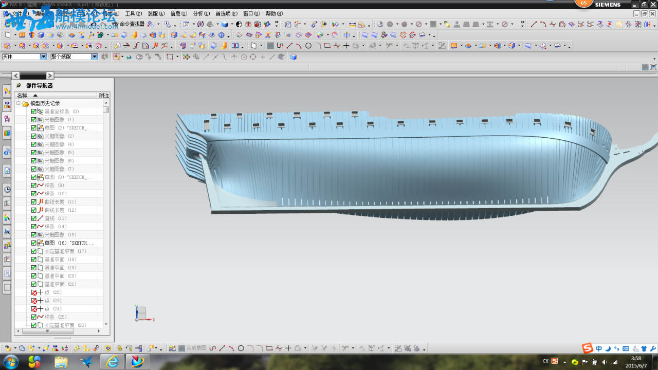Select 草图 (8) SKETCH tree entry
Image resolution: width=658 pixels, height=370 pixels.
[68, 177]
